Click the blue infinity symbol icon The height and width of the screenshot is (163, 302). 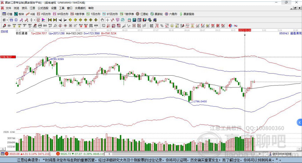click(236, 26)
